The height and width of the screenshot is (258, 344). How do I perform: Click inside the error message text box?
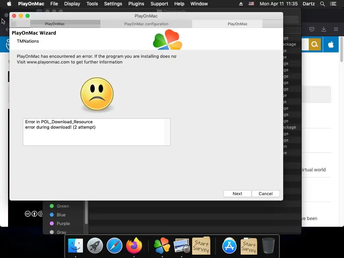[94, 132]
